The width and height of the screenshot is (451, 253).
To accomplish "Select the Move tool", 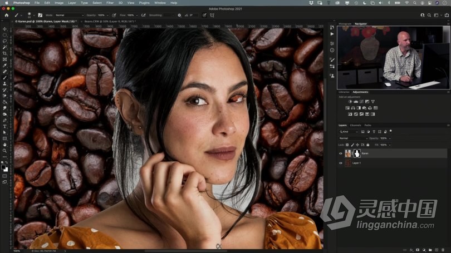I will (x=5, y=29).
